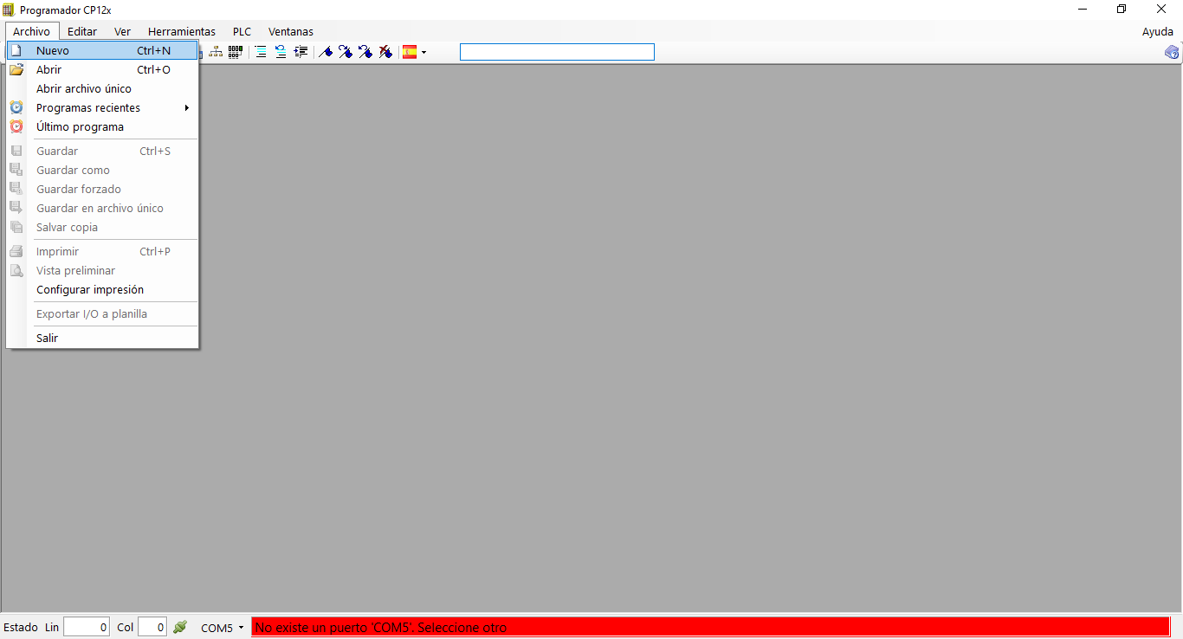Open the Ventanas menu
Viewport: 1183px width, 639px height.
click(x=291, y=31)
